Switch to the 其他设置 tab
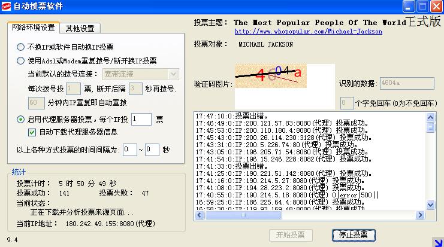The width and height of the screenshot is (444, 247). click(x=80, y=28)
